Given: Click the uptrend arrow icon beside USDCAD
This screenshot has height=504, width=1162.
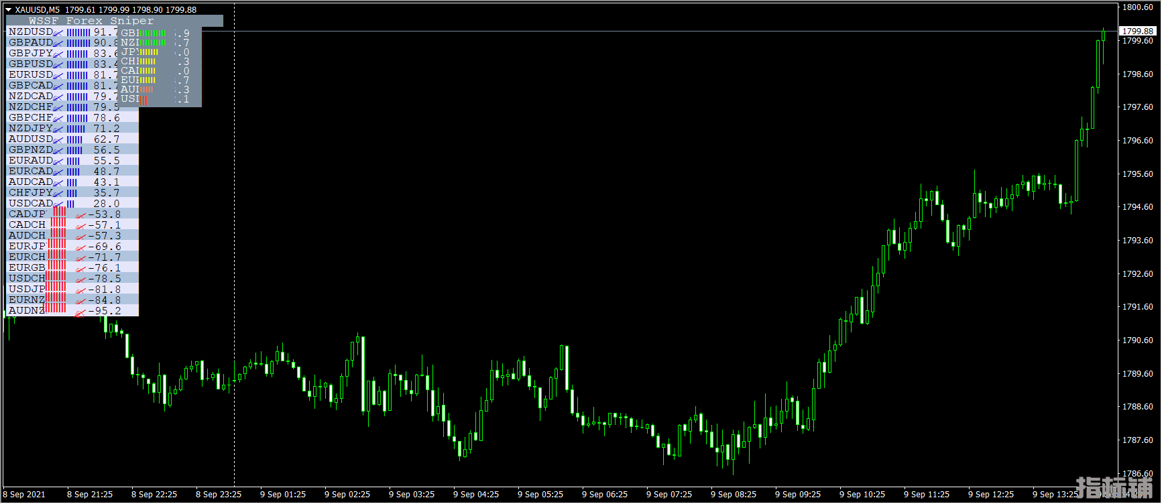Looking at the screenshot, I should 58,204.
